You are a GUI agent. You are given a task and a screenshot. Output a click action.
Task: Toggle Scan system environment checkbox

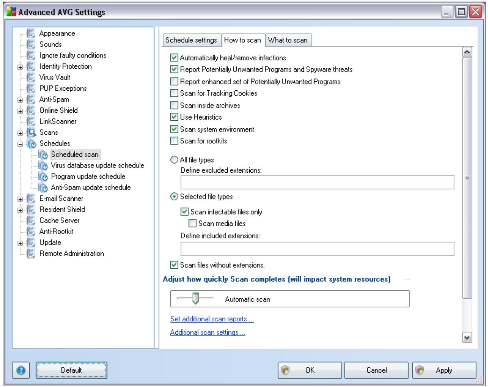pyautogui.click(x=174, y=129)
